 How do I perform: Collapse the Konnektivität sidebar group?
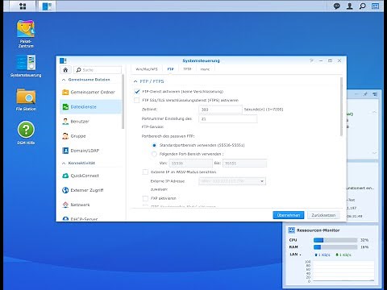(64, 163)
